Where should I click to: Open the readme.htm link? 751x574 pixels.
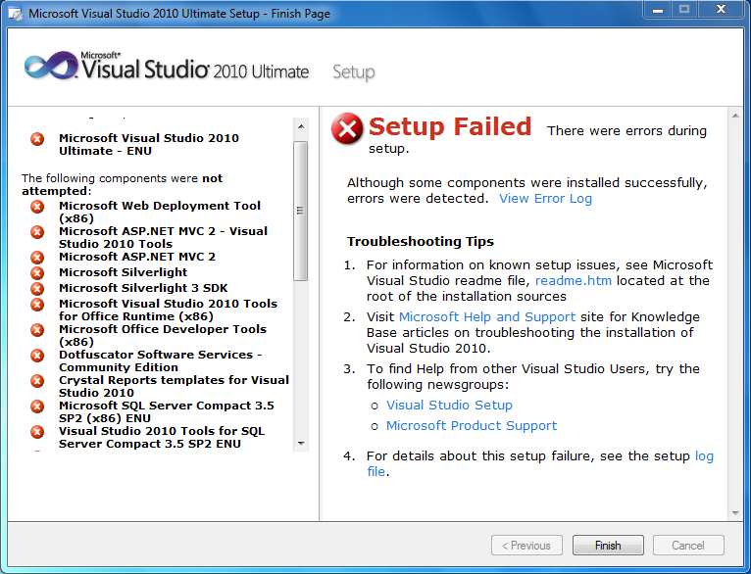pos(574,281)
